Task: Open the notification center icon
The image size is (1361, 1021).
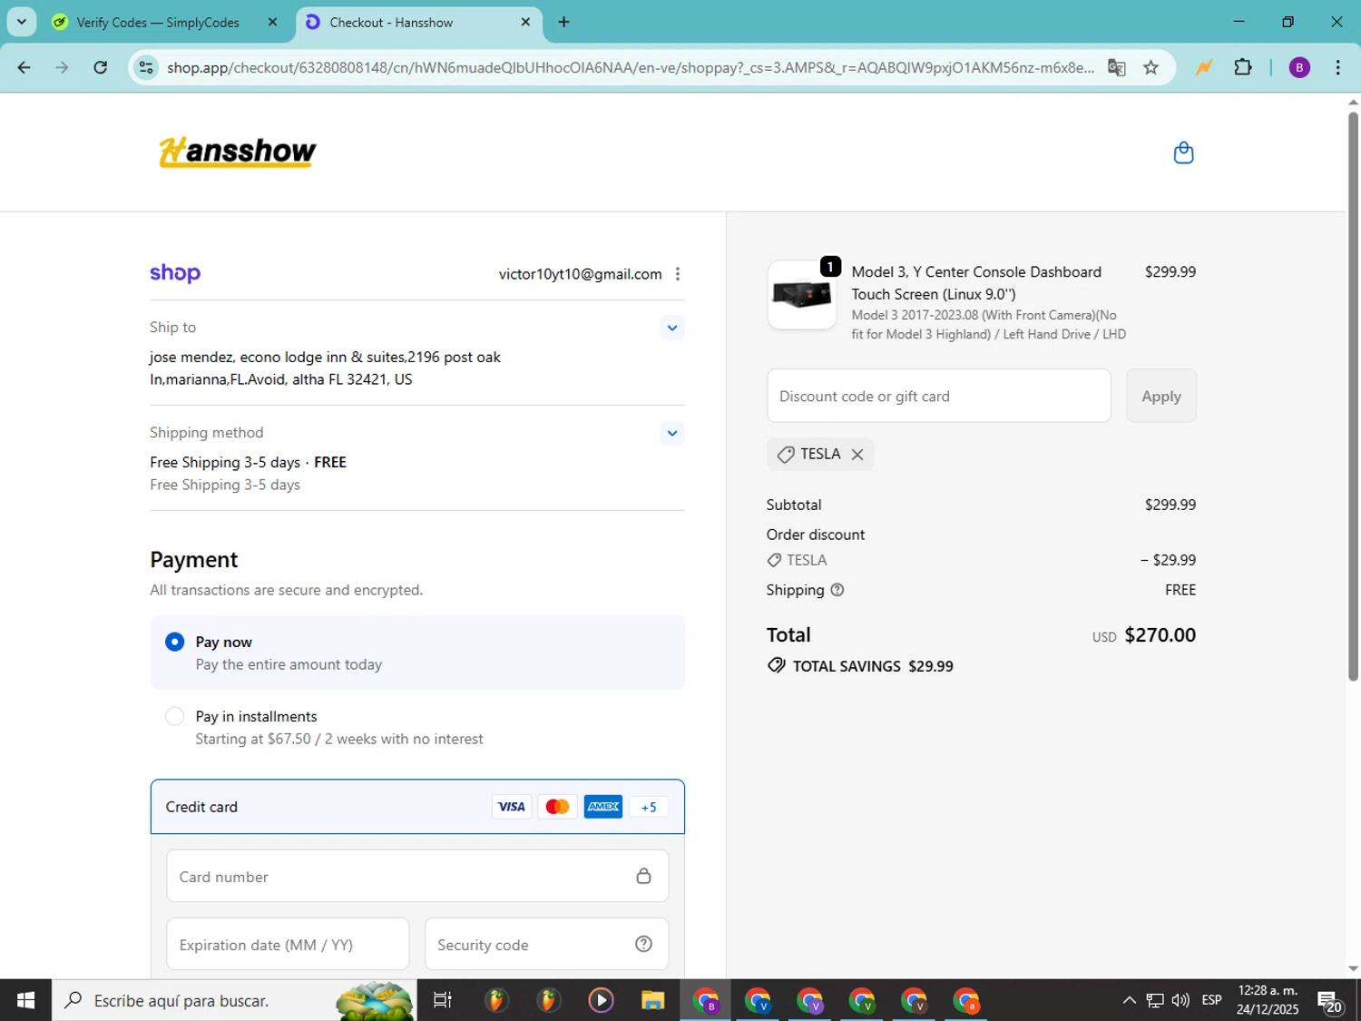Action: 1331,1001
